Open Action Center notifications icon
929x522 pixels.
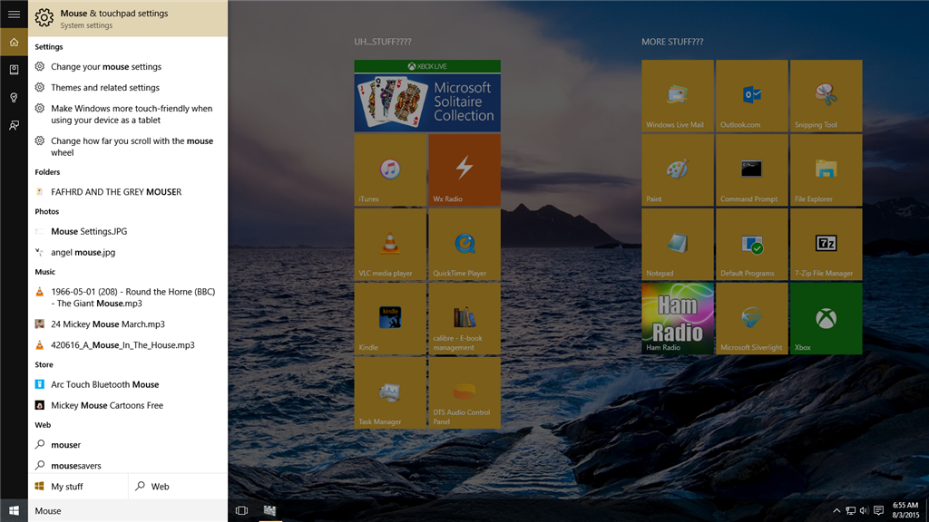[878, 511]
